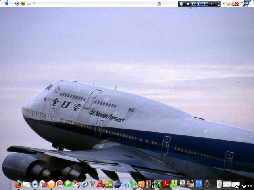Viewport: 254px width, 190px height.
Task: Open the red flame burner dock icon
Action: (x=60, y=184)
